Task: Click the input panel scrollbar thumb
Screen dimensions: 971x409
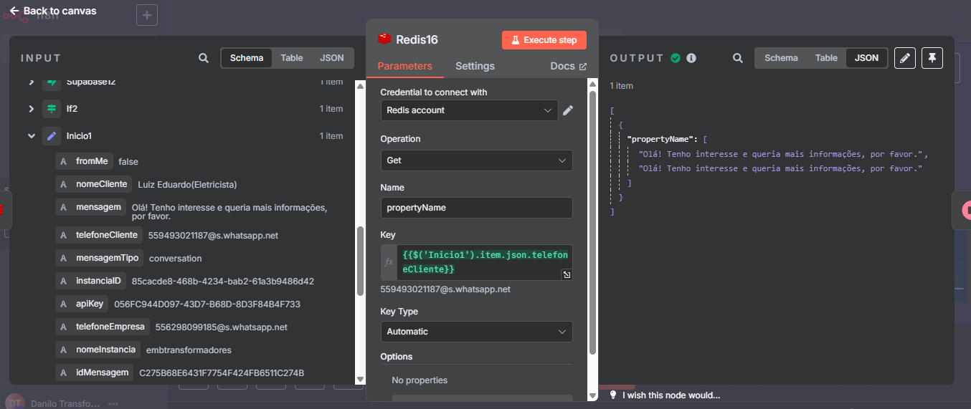Action: coord(360,261)
